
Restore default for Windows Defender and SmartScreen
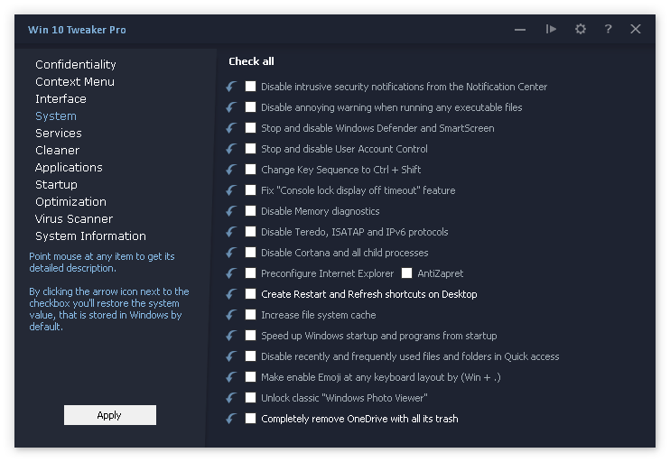pos(232,128)
